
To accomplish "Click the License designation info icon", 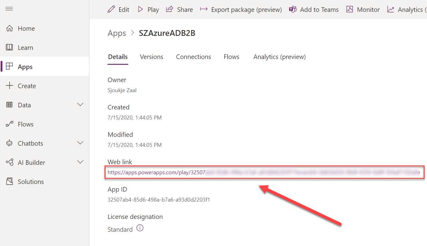I will (140, 228).
